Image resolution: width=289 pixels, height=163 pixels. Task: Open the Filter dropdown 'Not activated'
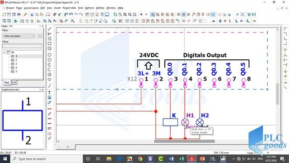[x=19, y=36]
